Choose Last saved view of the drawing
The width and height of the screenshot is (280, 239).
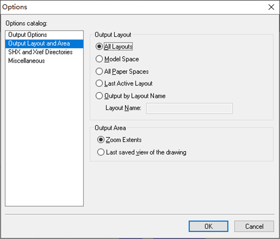coord(101,152)
